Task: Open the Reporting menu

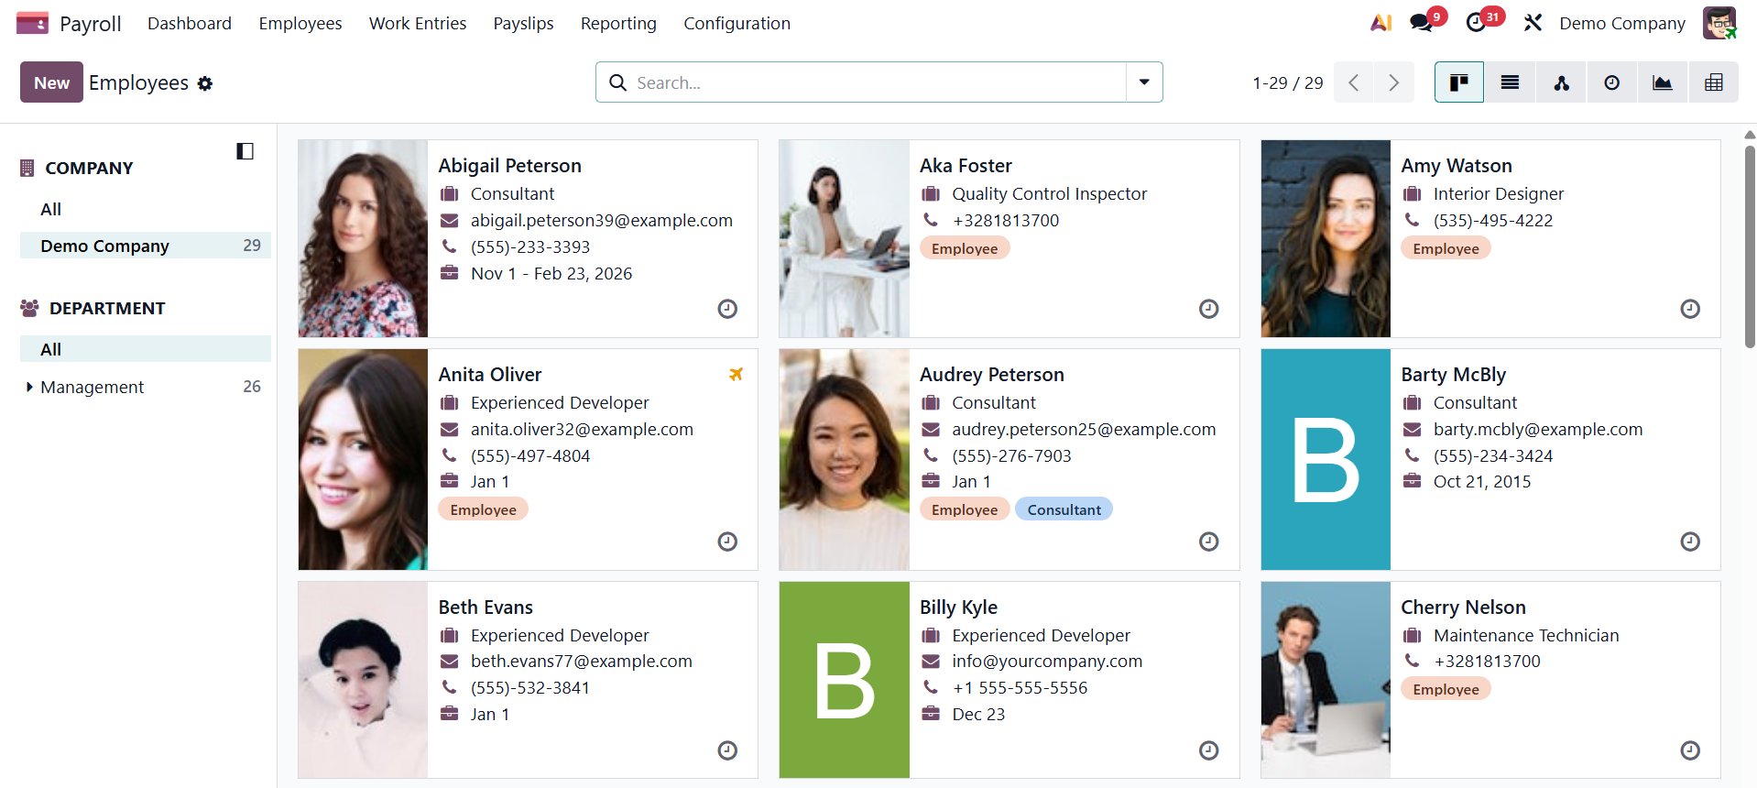Action: 618,23
